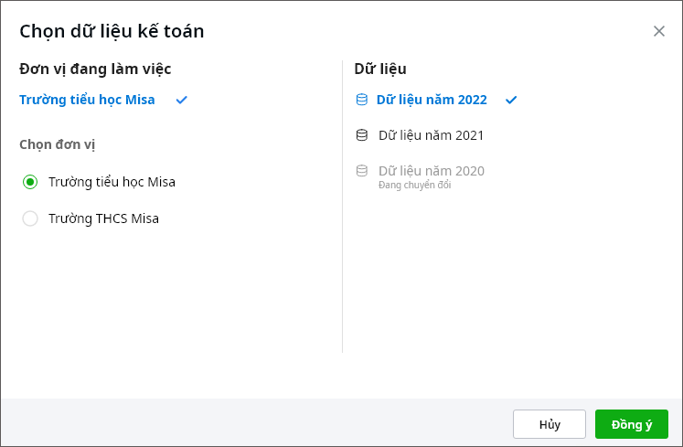Close the Chọn dữ liệu kế toán dialog

659,31
